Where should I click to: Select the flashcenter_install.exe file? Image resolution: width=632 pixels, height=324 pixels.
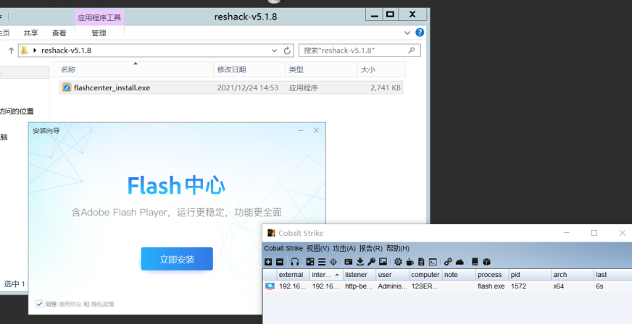click(x=112, y=88)
